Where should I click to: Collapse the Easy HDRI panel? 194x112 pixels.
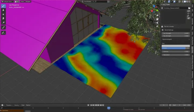161,5
